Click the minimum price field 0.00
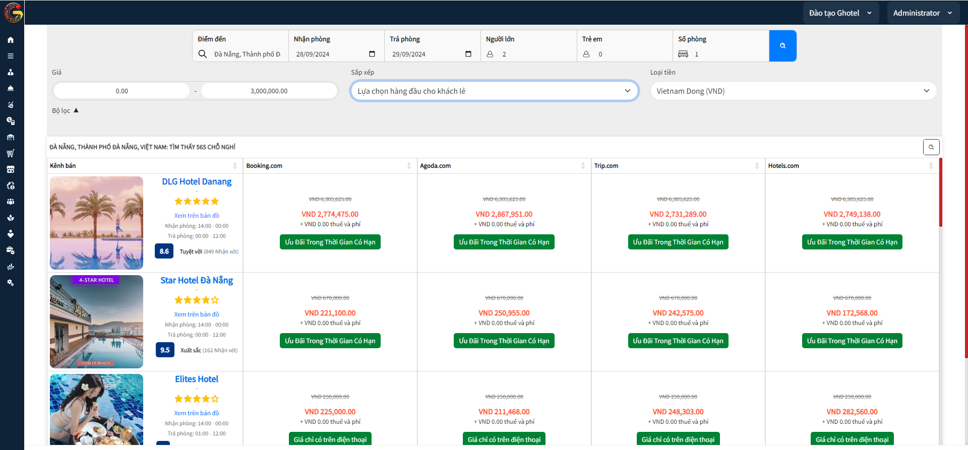The height and width of the screenshot is (450, 968). click(122, 91)
